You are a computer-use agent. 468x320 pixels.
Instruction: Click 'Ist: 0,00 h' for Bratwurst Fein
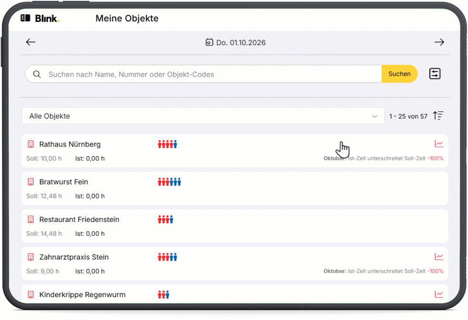tap(90, 196)
